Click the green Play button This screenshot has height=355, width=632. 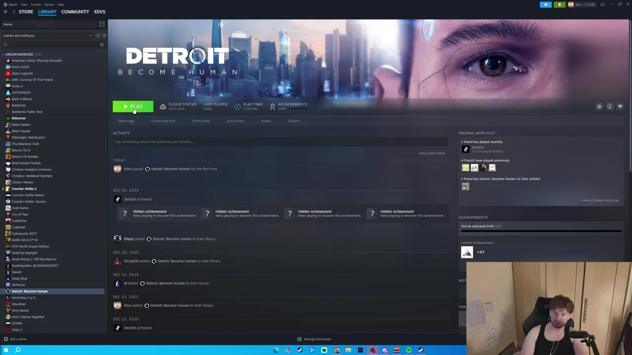(x=133, y=106)
